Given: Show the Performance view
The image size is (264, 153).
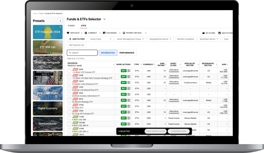Looking at the screenshot, I should 127,53.
